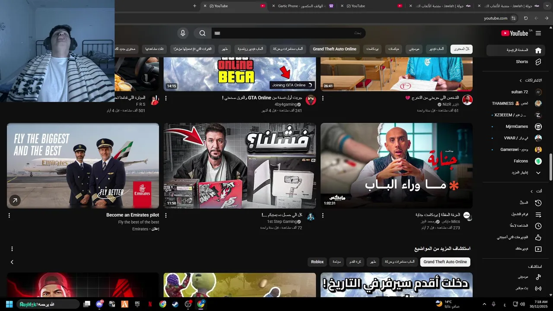553x311 pixels.
Task: Open options menu for Emirates pilot ad
Action: 9,215
